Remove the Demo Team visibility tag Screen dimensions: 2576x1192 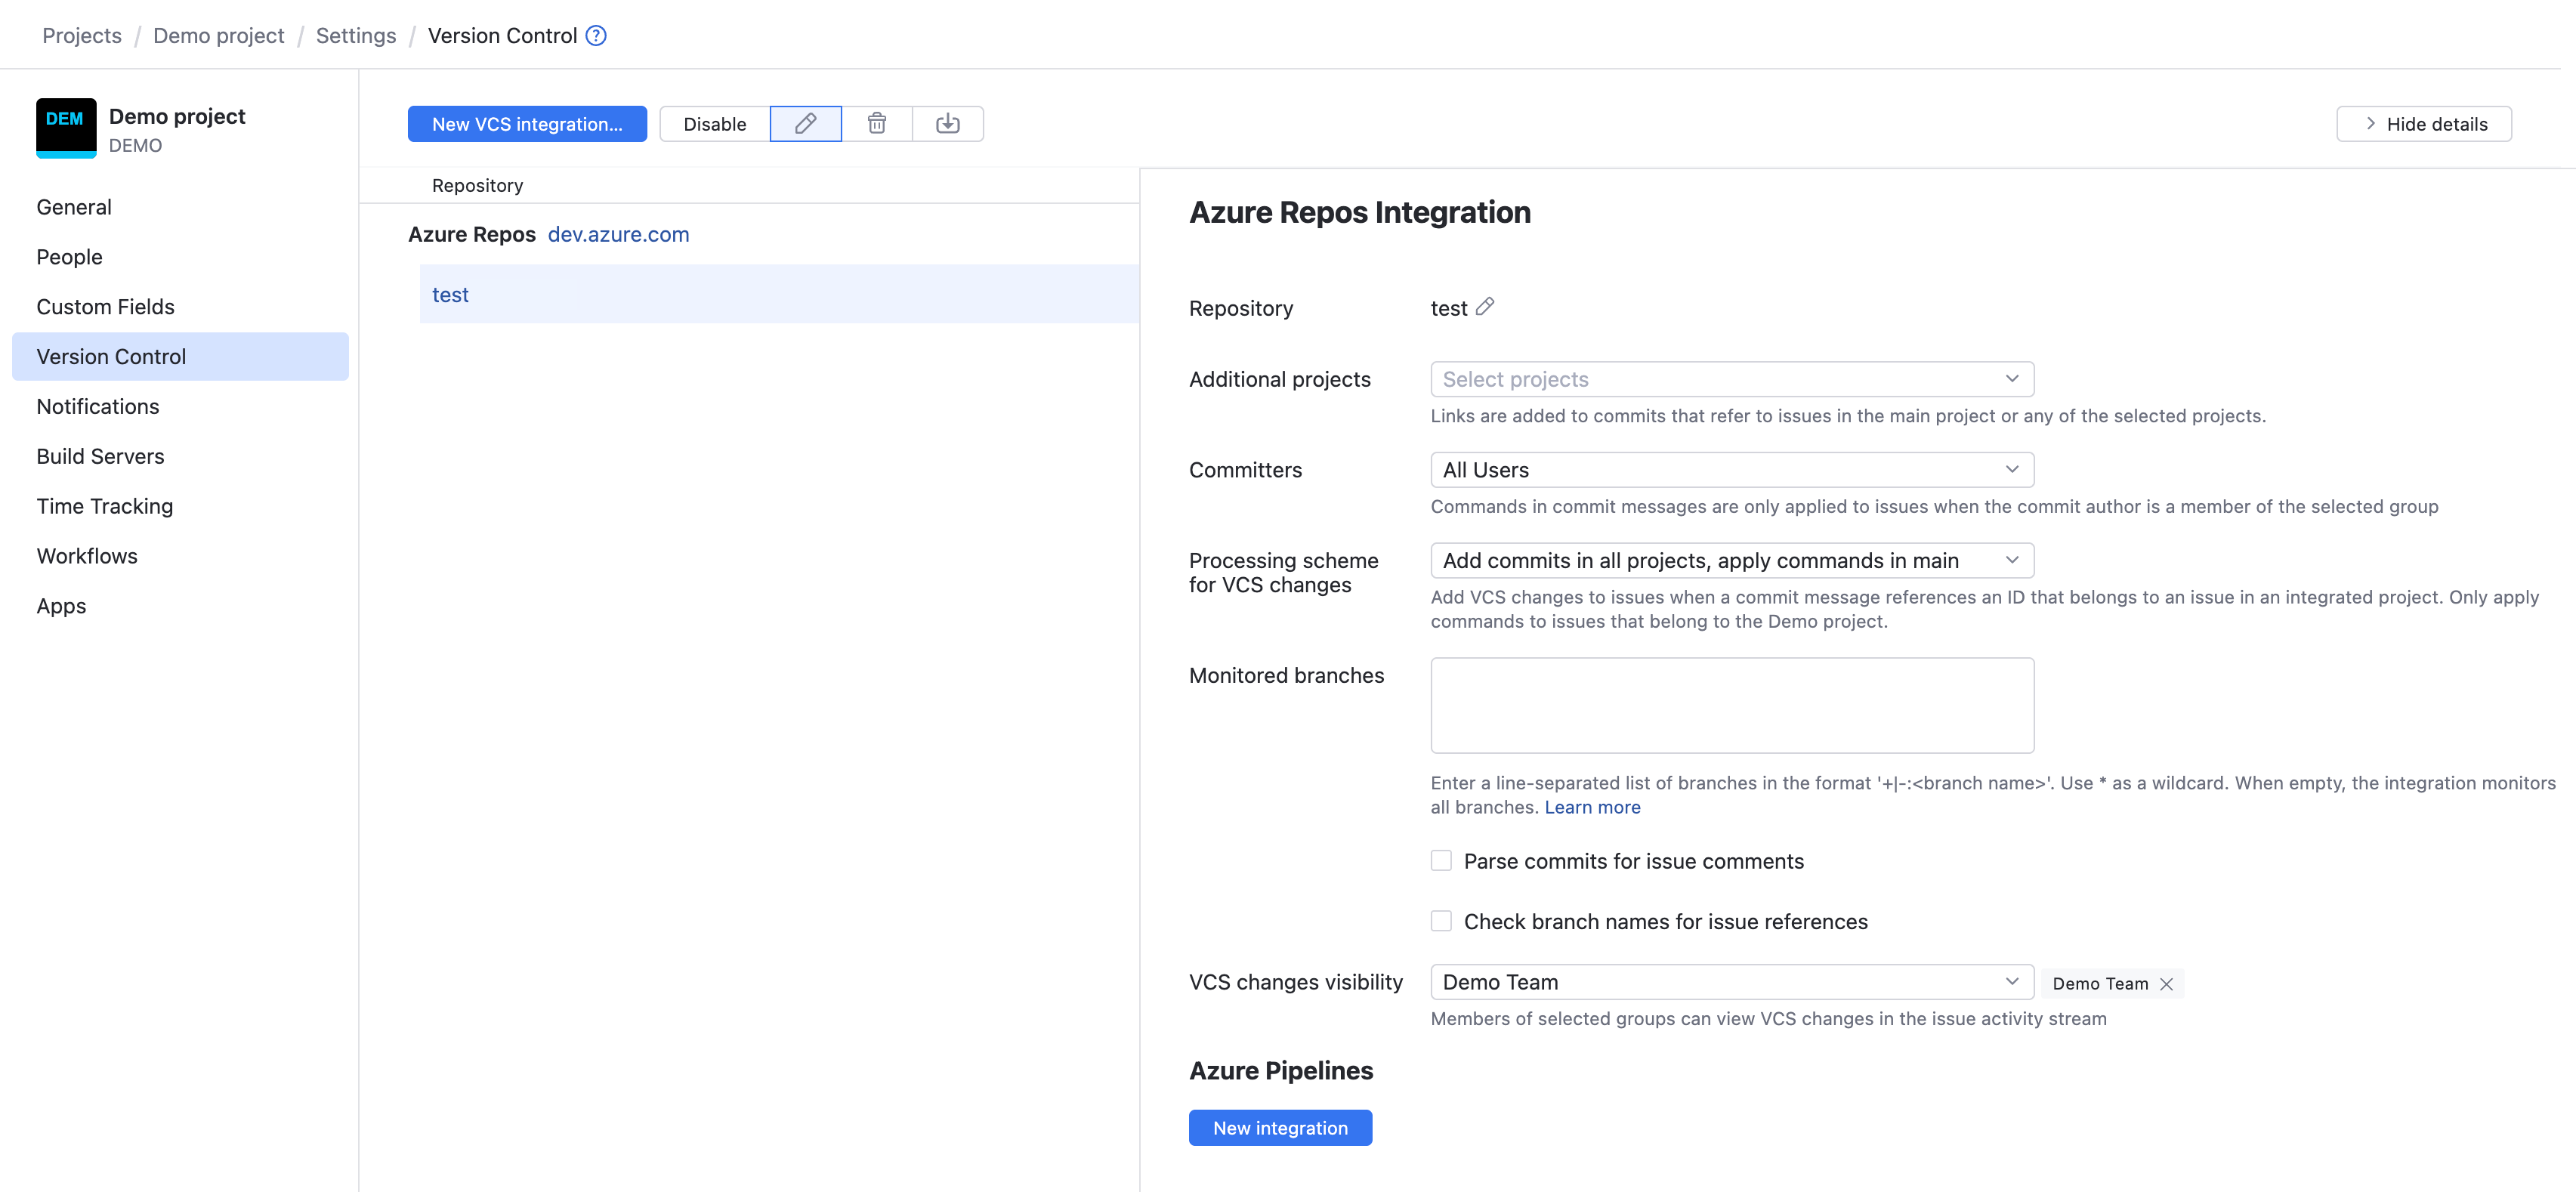(2166, 984)
